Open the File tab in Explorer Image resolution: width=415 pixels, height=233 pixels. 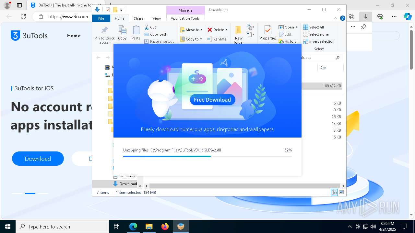[101, 18]
